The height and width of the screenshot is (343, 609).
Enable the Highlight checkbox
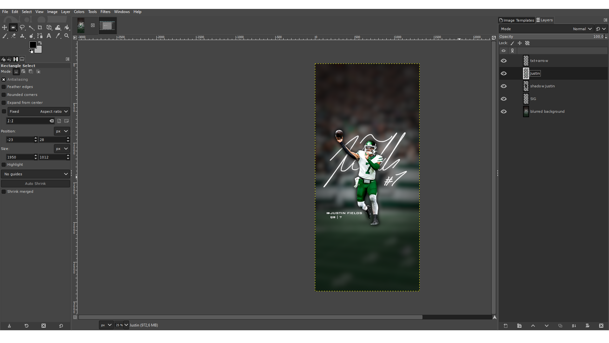tap(4, 165)
